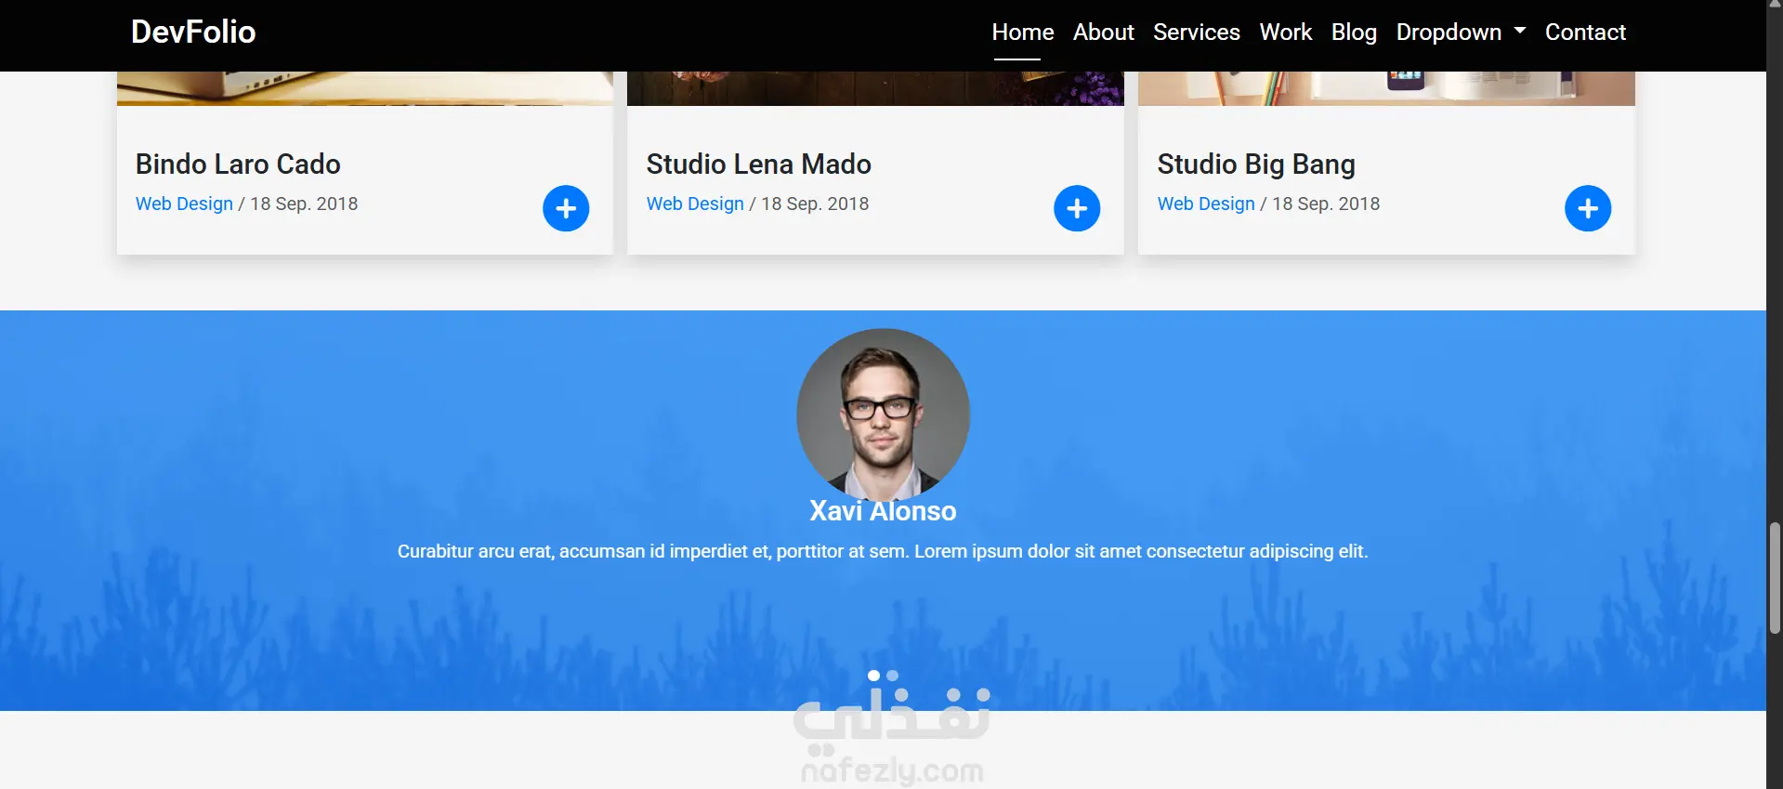
Task: Follow Web Design link under Studio Lena Mado
Action: pyautogui.click(x=695, y=204)
